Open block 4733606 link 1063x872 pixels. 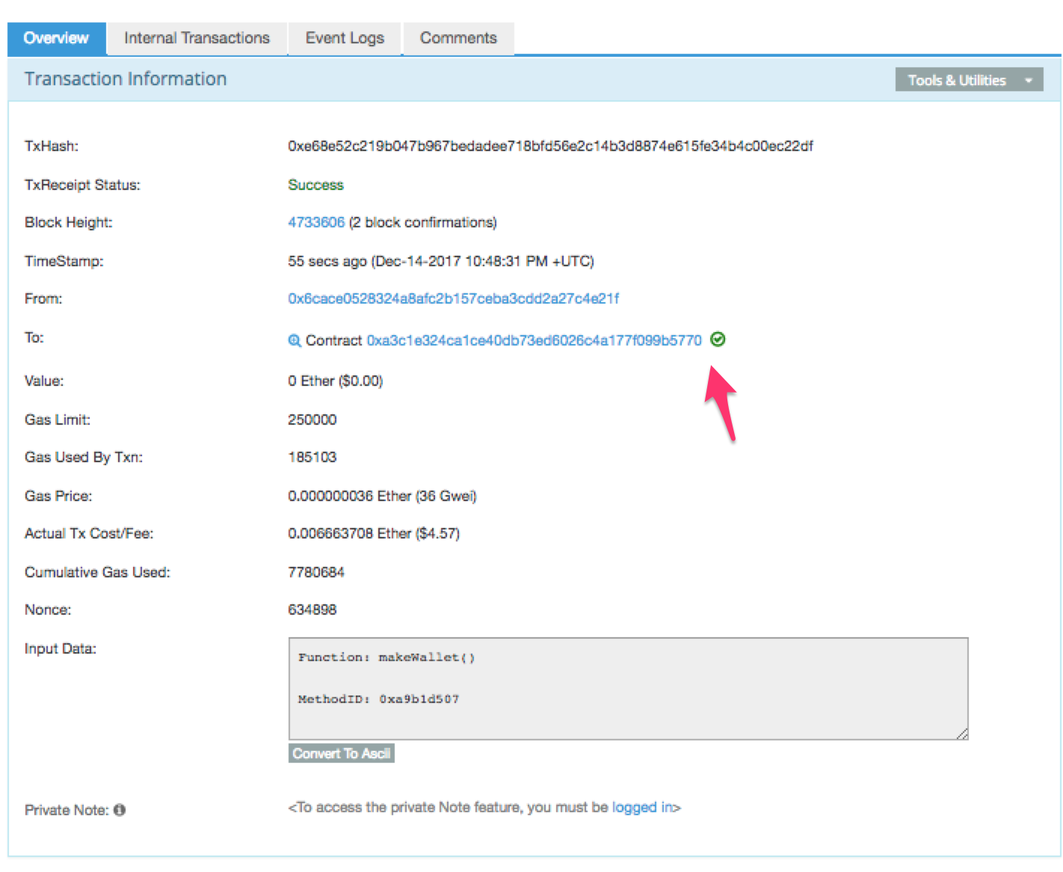[316, 222]
